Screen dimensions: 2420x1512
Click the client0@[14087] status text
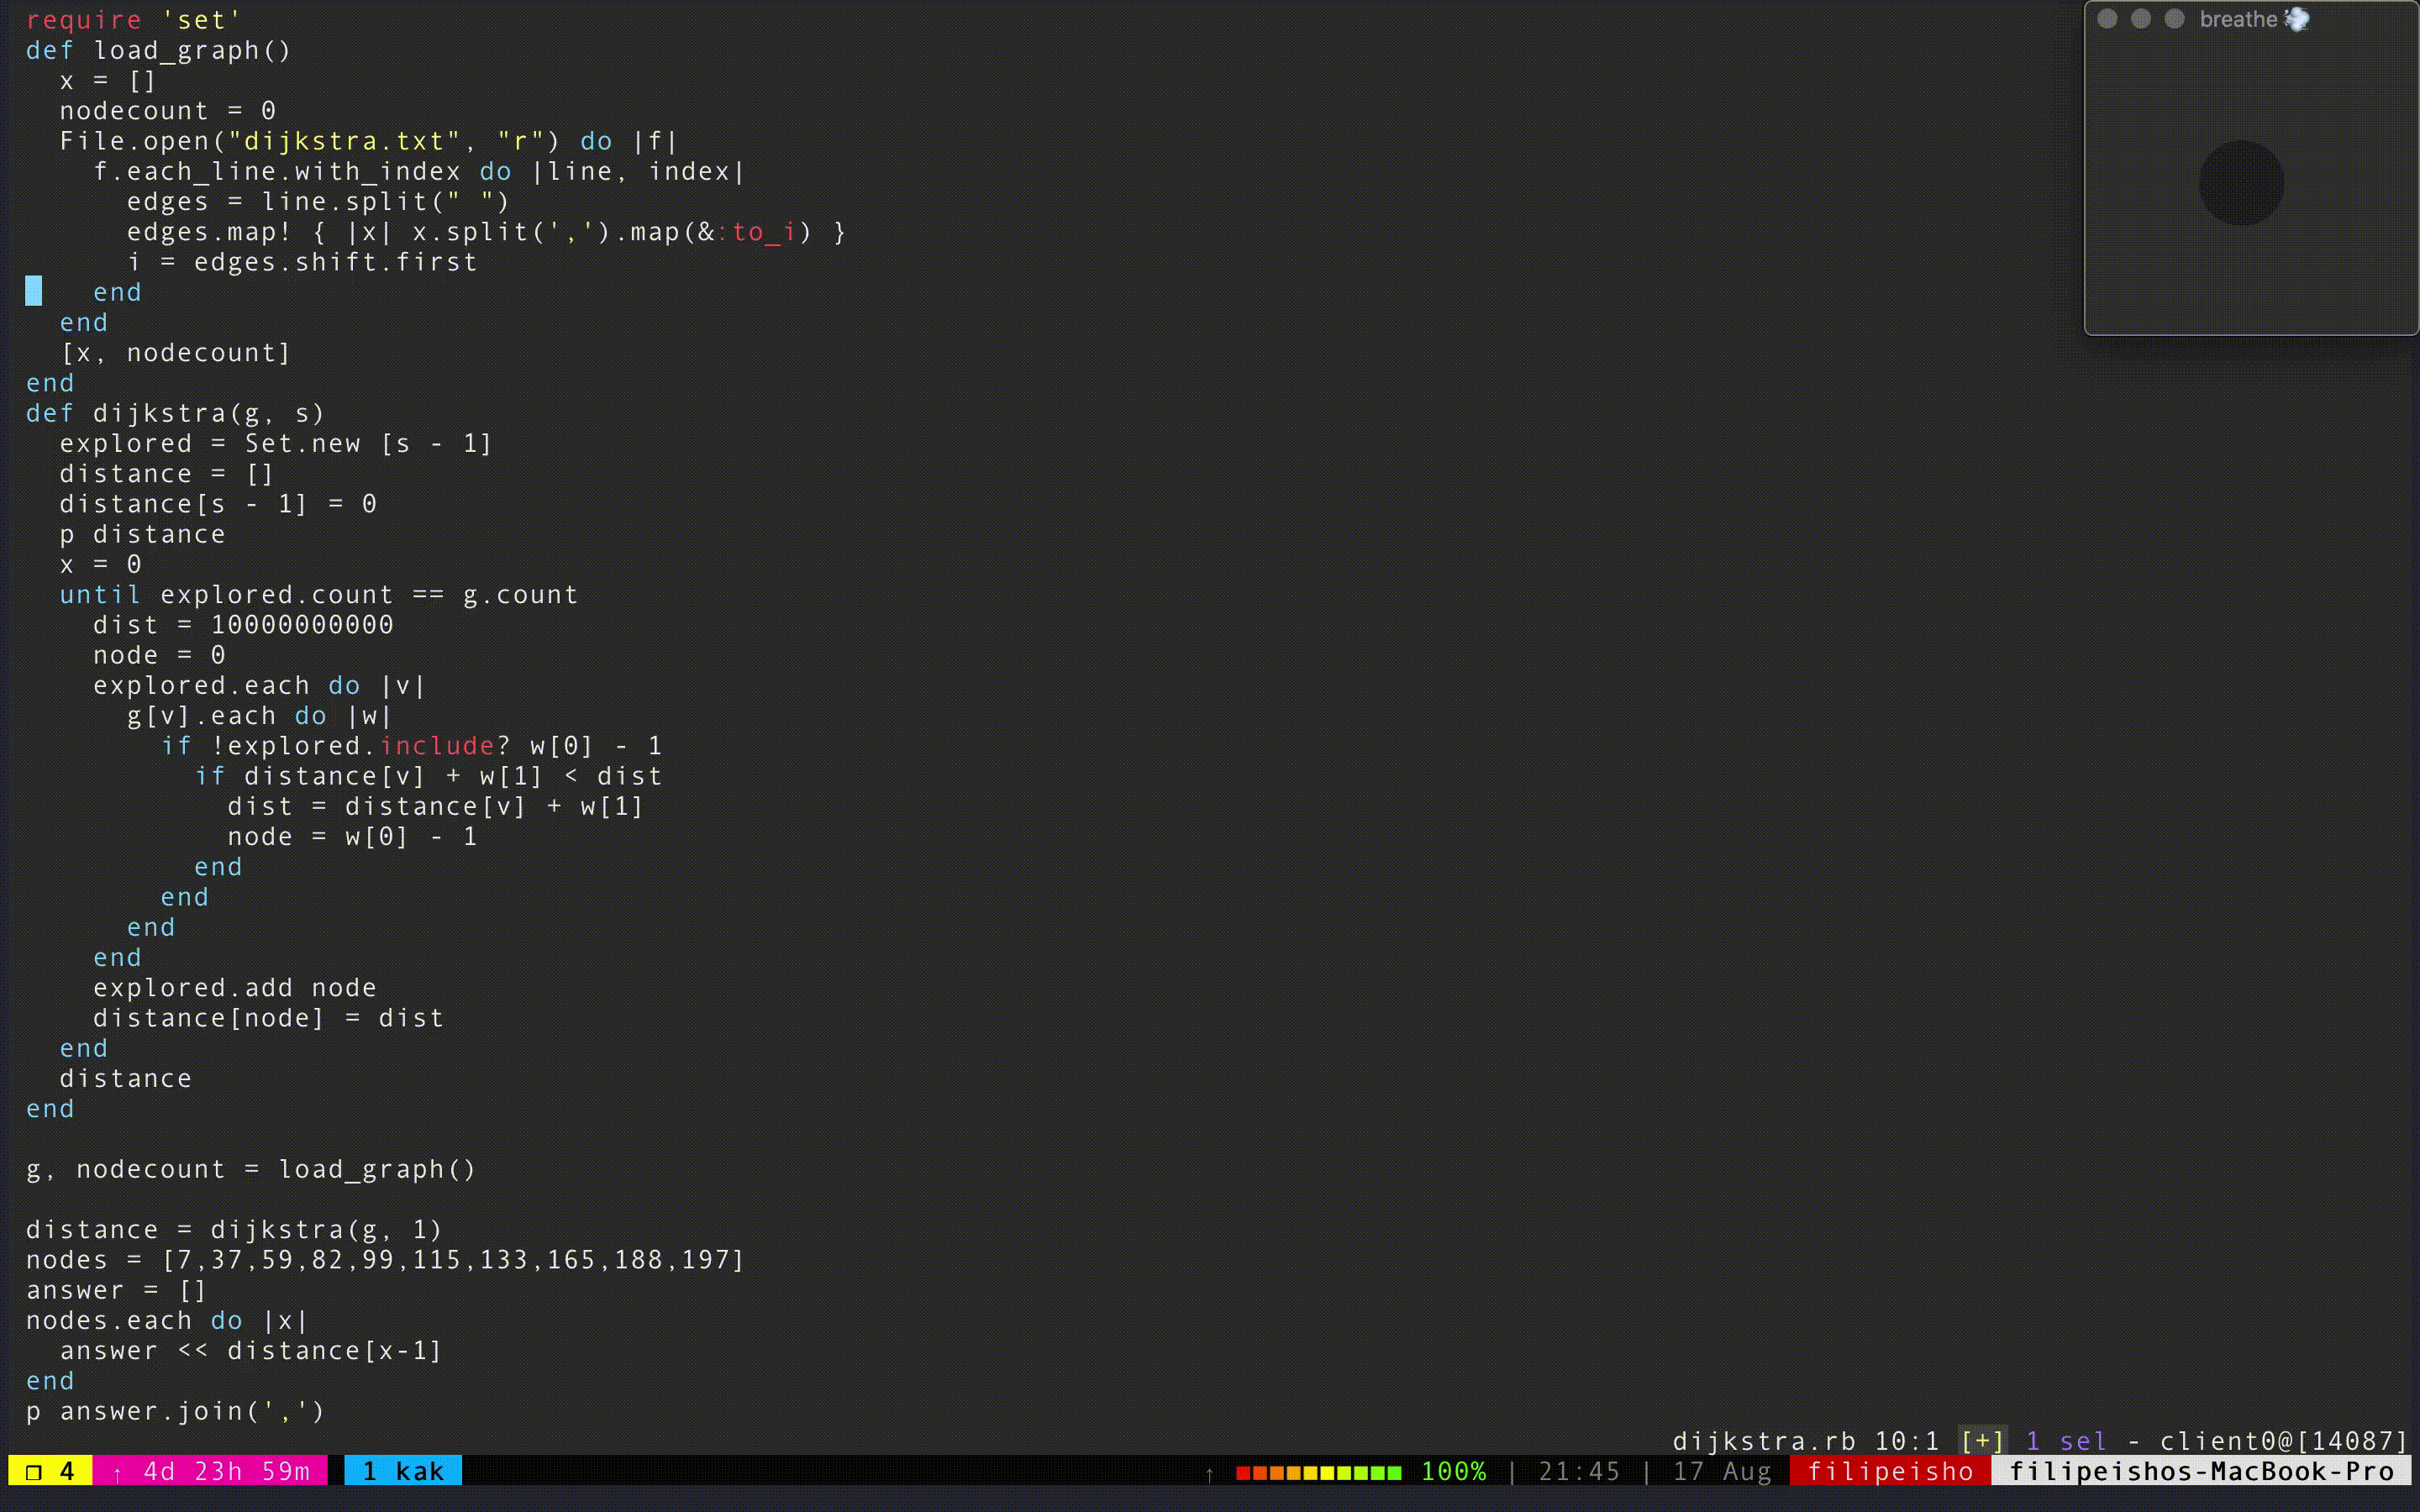click(x=2283, y=1441)
